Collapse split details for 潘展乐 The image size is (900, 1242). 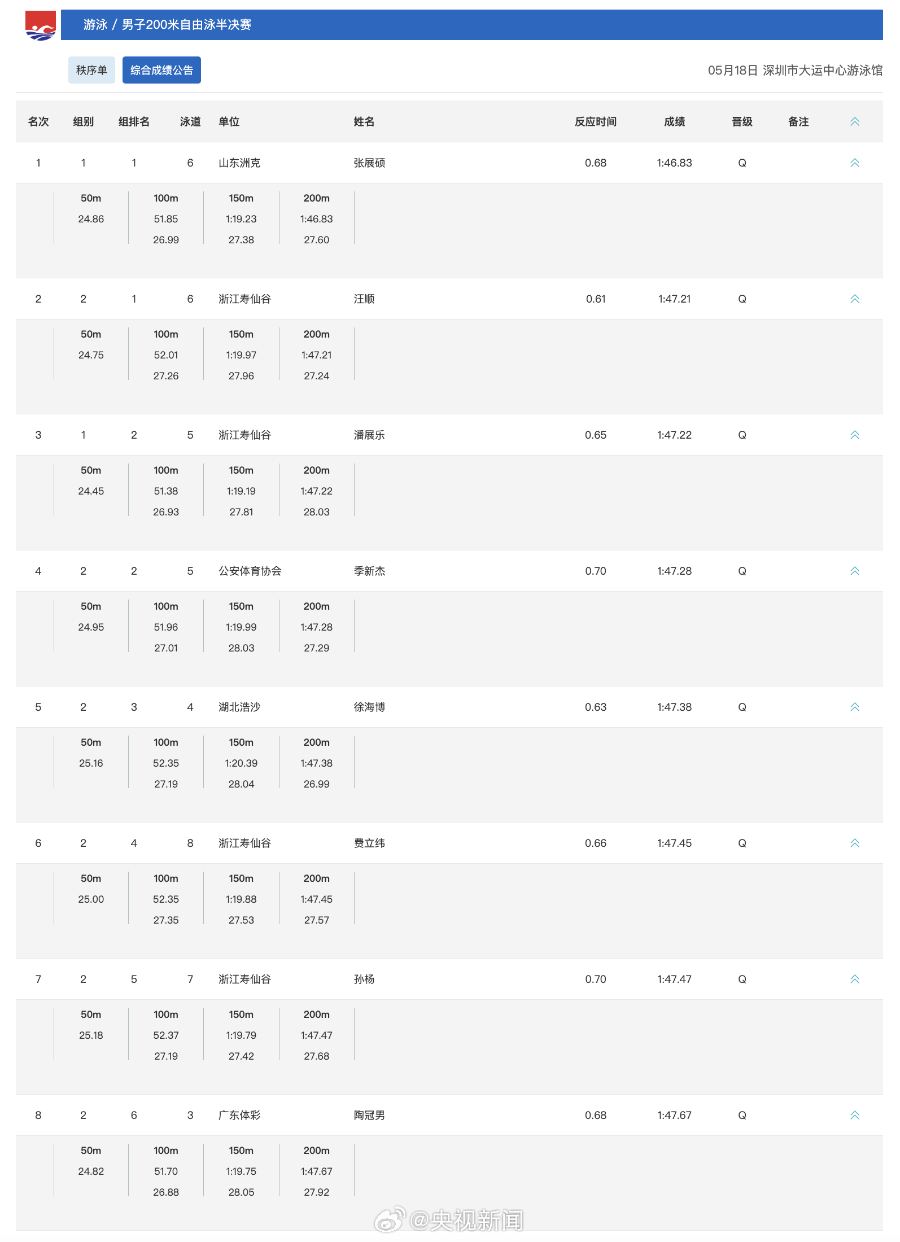[855, 435]
